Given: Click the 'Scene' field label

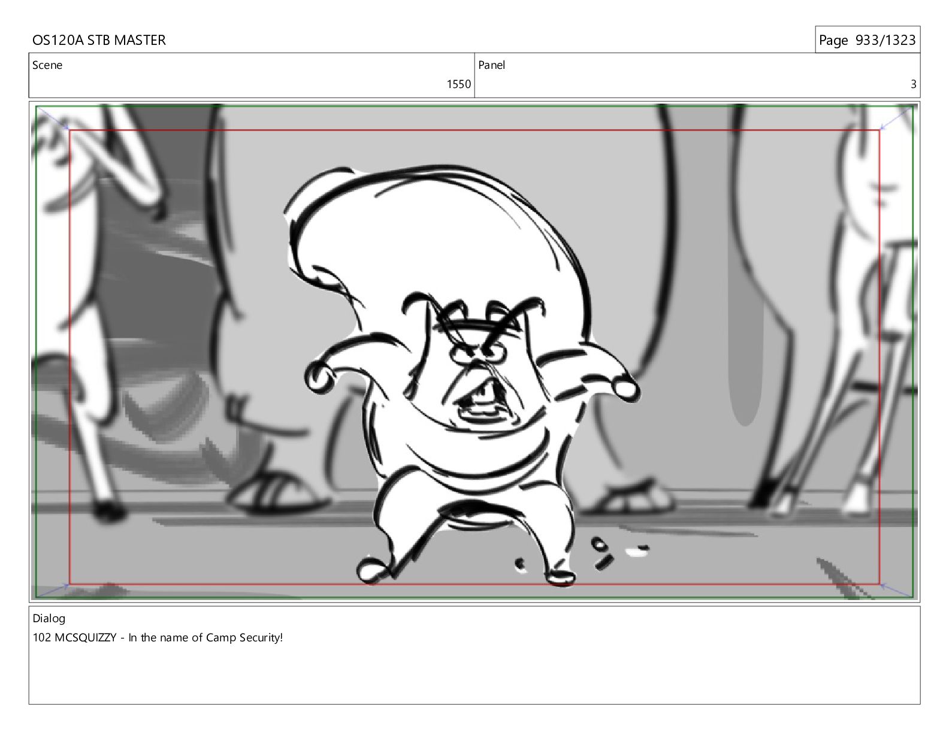Looking at the screenshot, I should tap(47, 65).
